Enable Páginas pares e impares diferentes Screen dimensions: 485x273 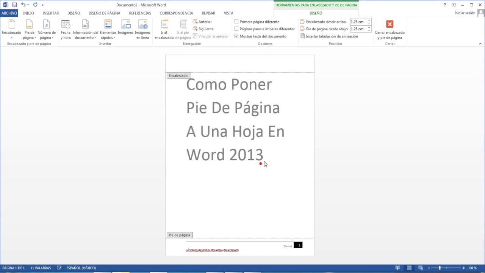pos(236,29)
